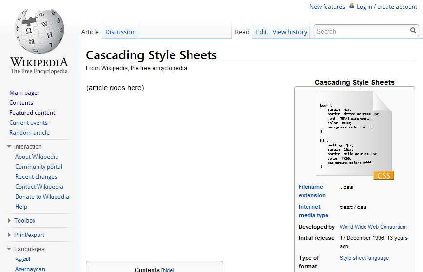This screenshot has width=423, height=272.
Task: Click the '.css' extension value
Action: coord(346,187)
